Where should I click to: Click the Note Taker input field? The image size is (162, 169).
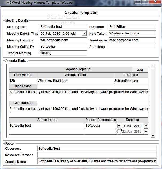coord(132,33)
